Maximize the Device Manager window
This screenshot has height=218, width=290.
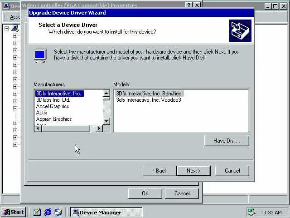point(275,6)
